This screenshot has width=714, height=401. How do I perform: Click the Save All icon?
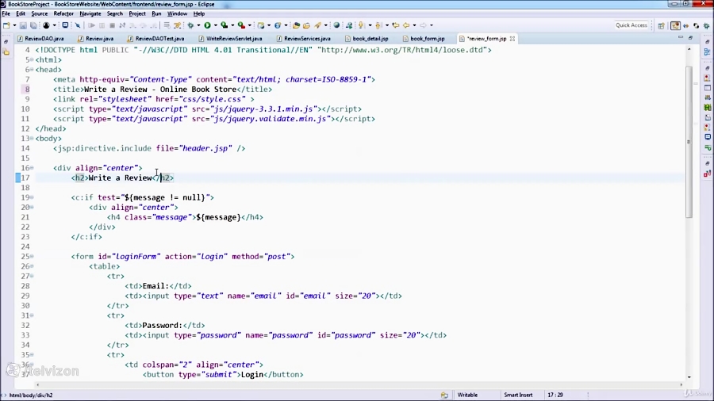(33, 25)
